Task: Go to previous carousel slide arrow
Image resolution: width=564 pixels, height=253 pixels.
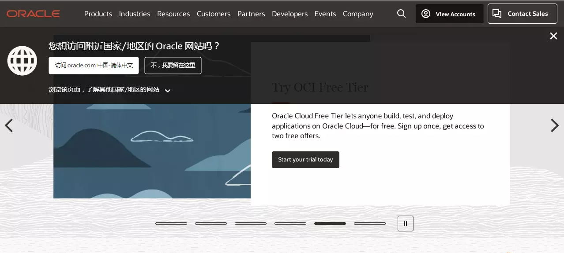Action: point(9,126)
